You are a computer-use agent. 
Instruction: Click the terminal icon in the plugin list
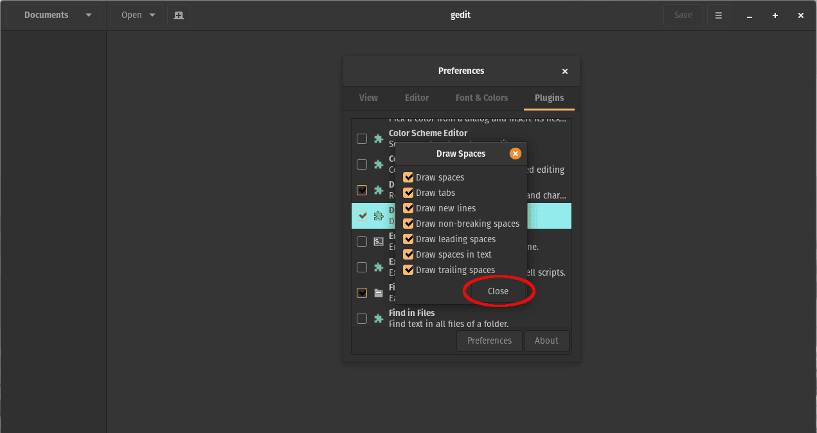[x=379, y=242]
